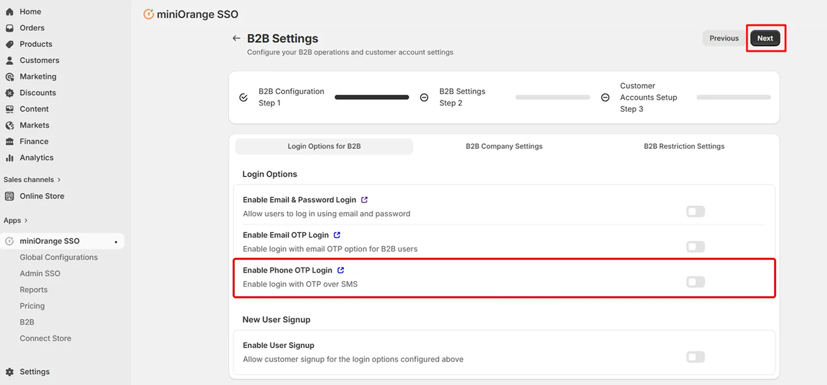The width and height of the screenshot is (827, 385).
Task: Click the Content image icon
Action: coord(9,109)
